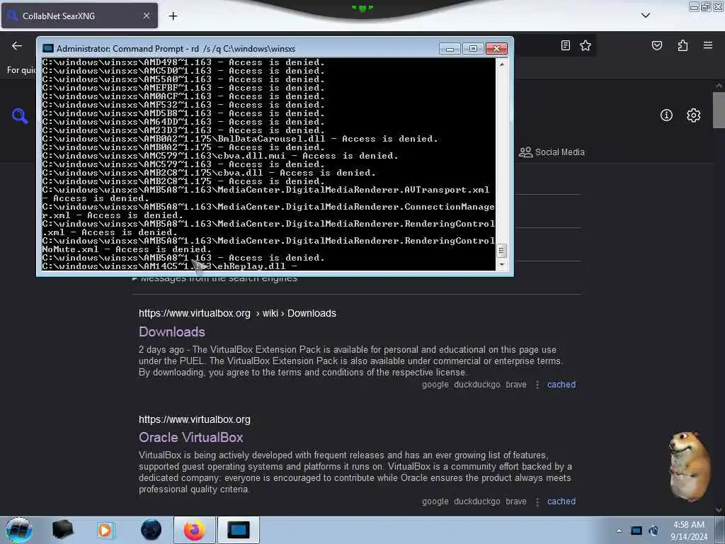Screen dimensions: 725x544
Task: Open the clock showing 4:58 AM
Action: 689,531
